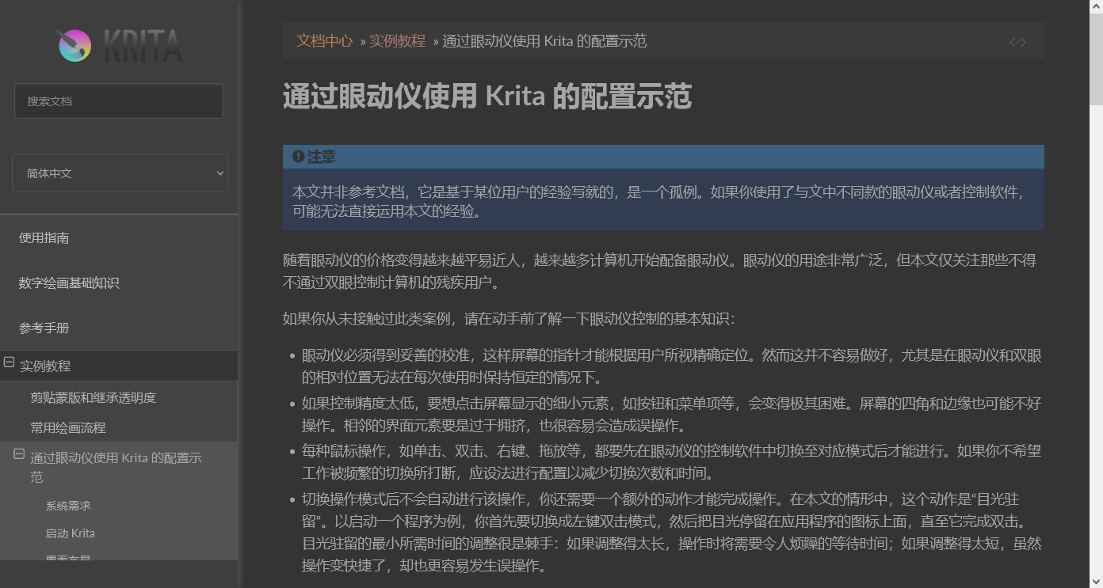Collapse the 实例教程 section with its minus control

click(x=10, y=362)
